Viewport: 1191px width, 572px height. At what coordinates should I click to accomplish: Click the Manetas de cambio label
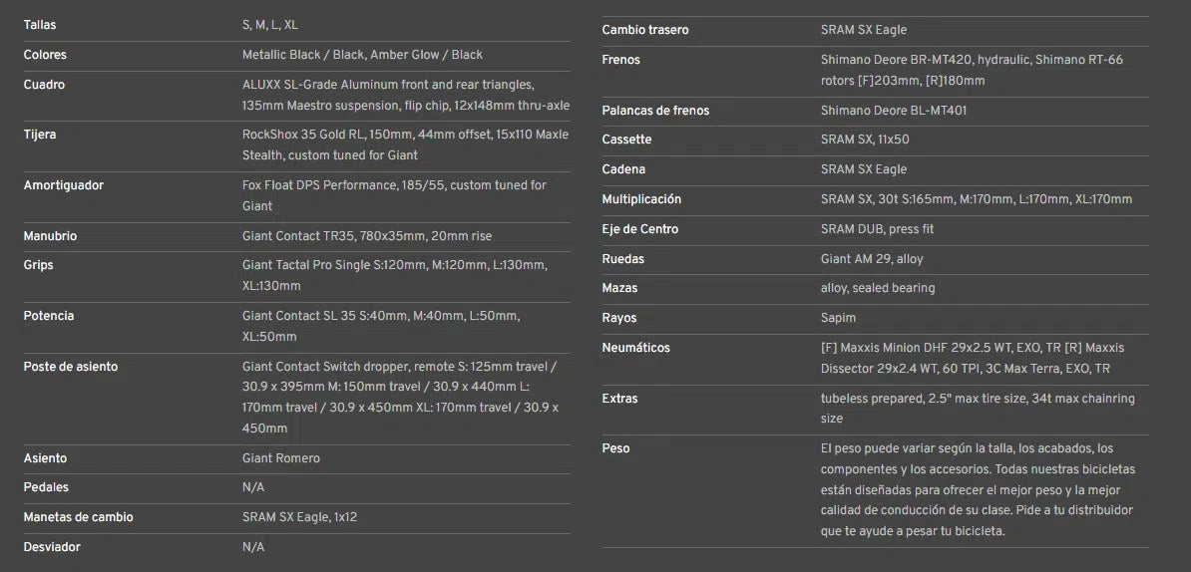tap(78, 517)
